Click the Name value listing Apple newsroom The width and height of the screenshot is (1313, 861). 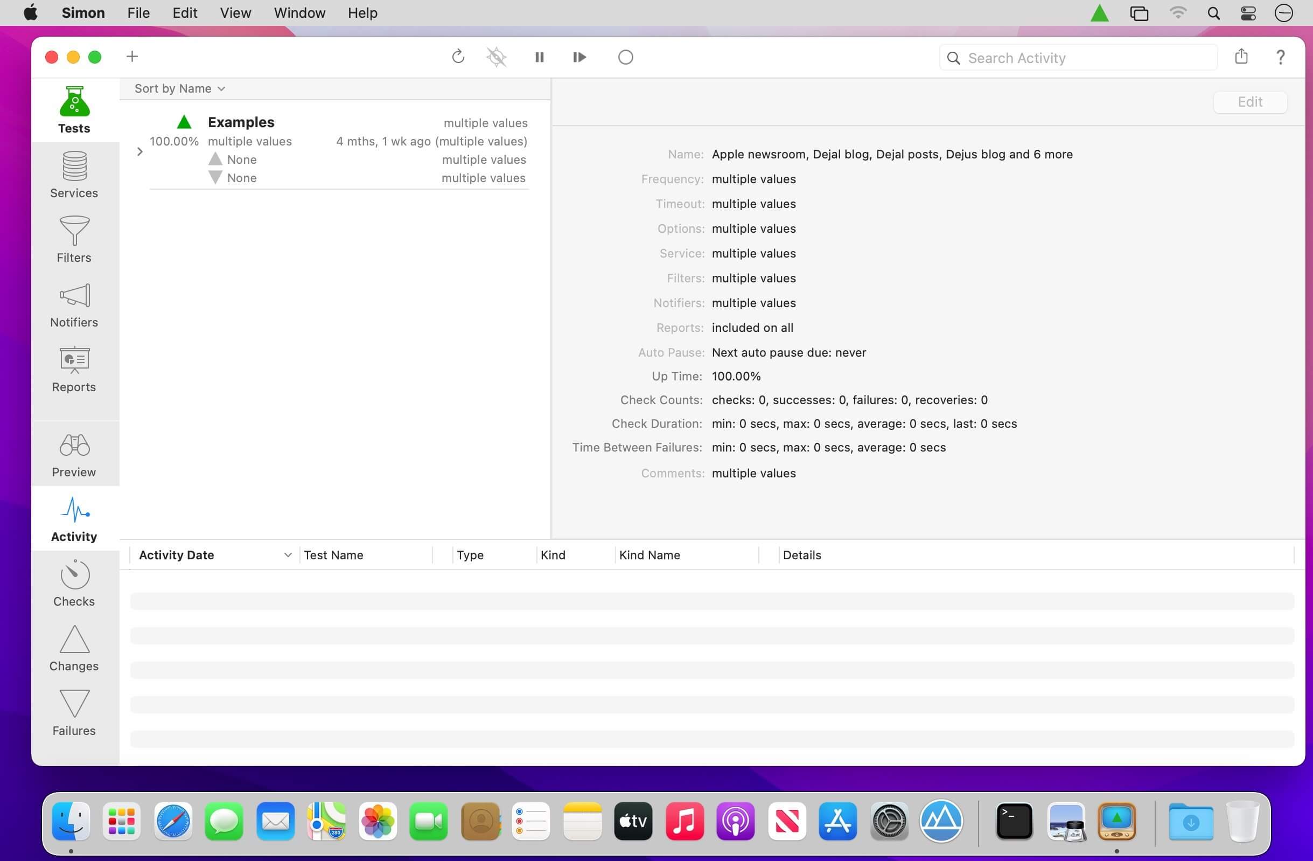pos(892,154)
